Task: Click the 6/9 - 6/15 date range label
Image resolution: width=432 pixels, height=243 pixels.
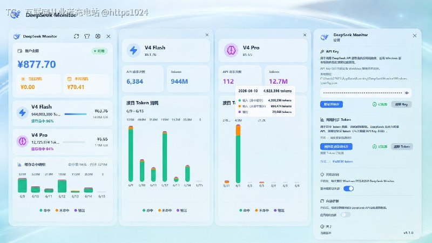Action: tap(135, 111)
